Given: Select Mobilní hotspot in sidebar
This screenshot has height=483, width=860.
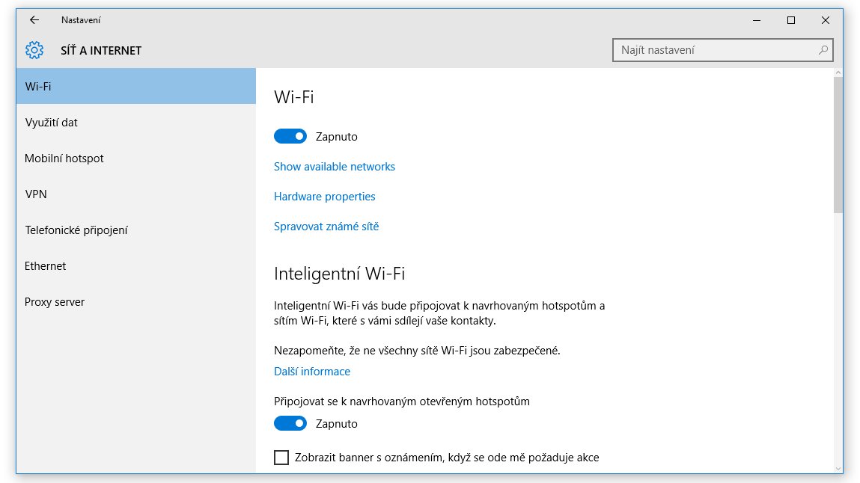Looking at the screenshot, I should 136,159.
